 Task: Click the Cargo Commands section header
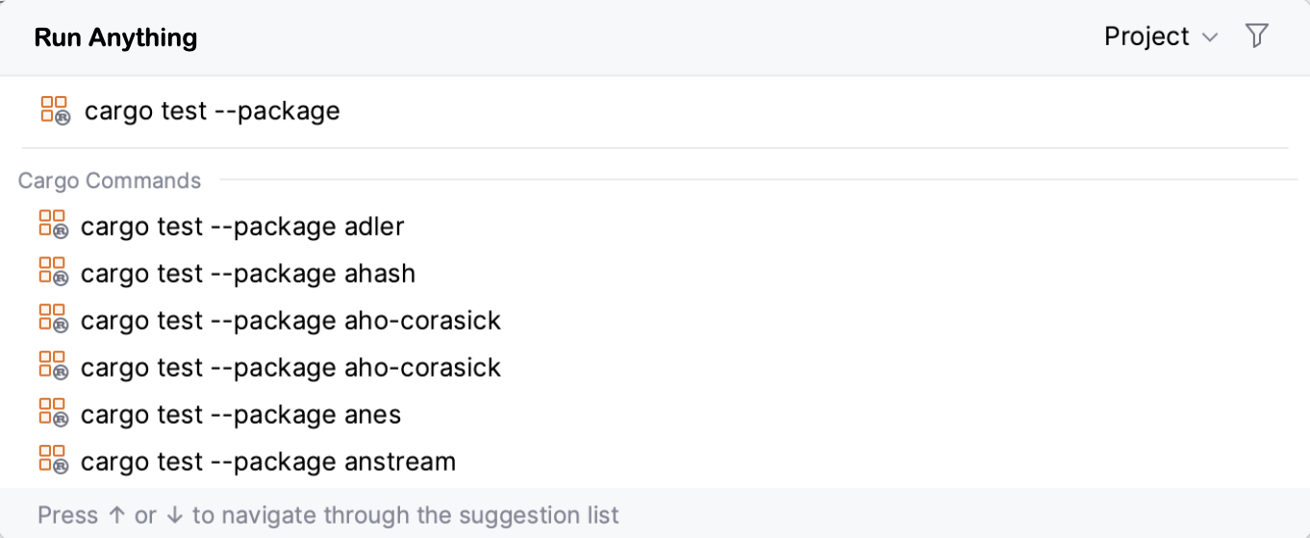pyautogui.click(x=110, y=181)
